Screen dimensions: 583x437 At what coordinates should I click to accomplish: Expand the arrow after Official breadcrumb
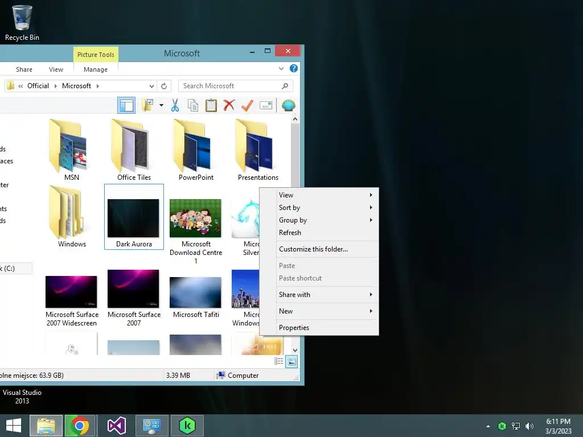coord(55,86)
